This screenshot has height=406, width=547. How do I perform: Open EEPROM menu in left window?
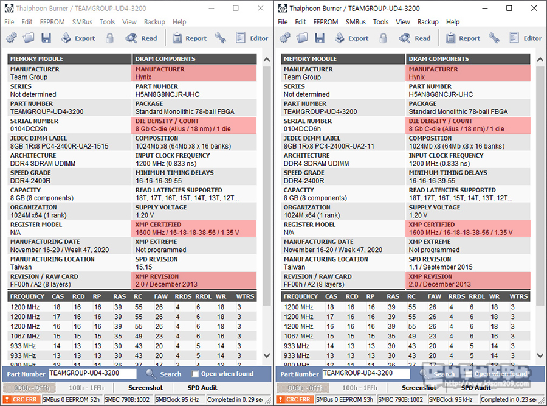[52, 22]
